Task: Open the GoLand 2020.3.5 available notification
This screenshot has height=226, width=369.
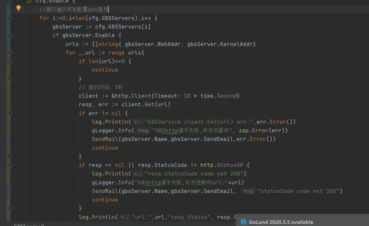Action: (x=281, y=222)
